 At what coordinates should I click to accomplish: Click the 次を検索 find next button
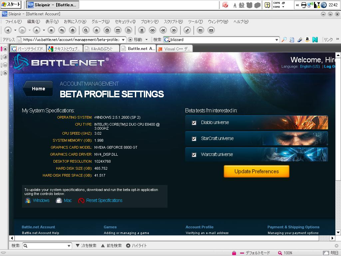pos(86,246)
